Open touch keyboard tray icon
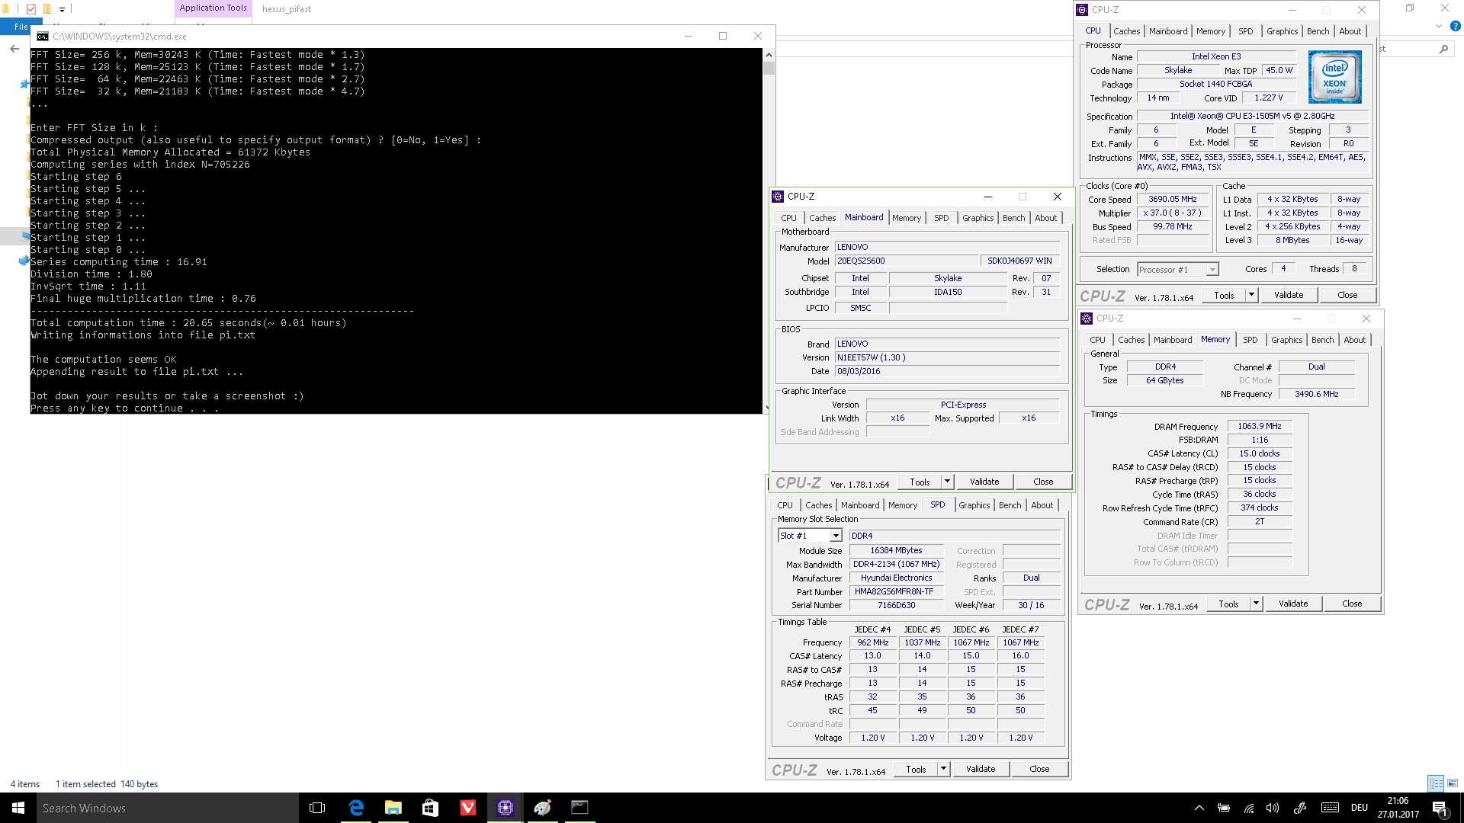Image resolution: width=1464 pixels, height=823 pixels. 1330,808
